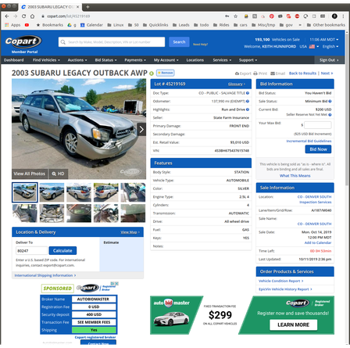The width and height of the screenshot is (350, 348).
Task: Click the Copart logo in header
Action: [x=23, y=41]
